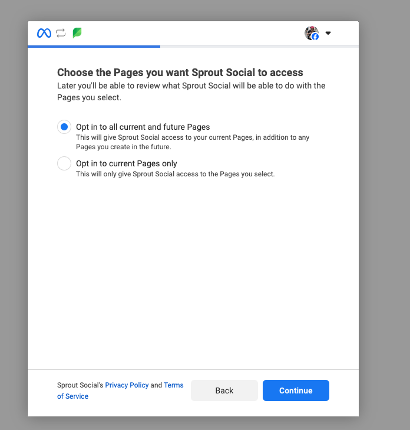Select the all current and future Pages radio button

64,127
